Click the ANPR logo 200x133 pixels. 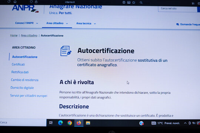(25, 8)
